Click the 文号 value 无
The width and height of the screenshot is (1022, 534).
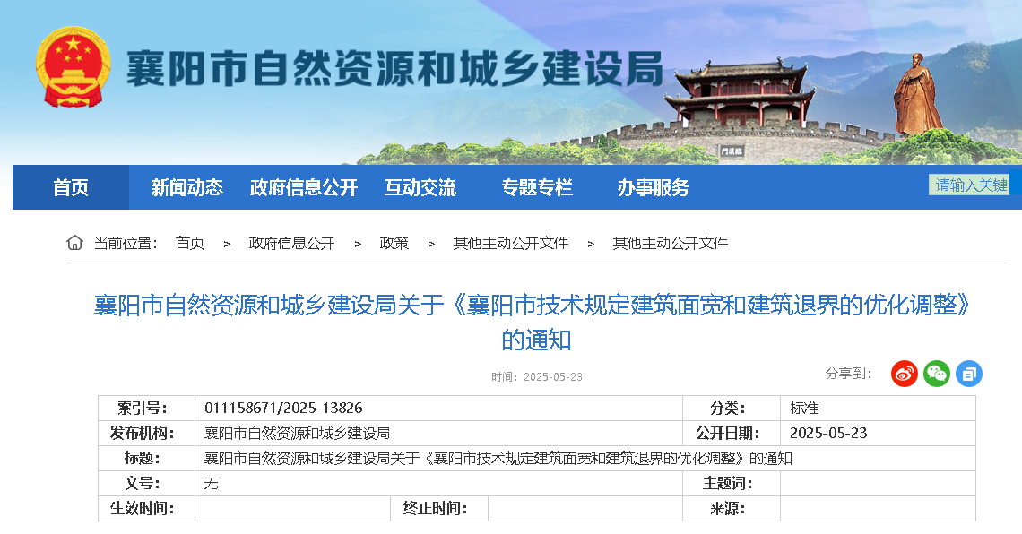[211, 483]
